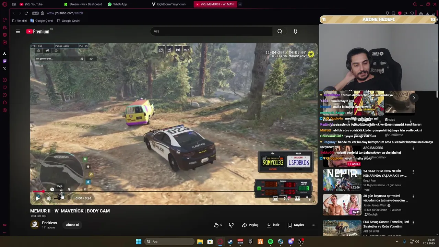Open Steam from the taskbar
Viewport: 439px width, 247px height.
tap(230, 242)
